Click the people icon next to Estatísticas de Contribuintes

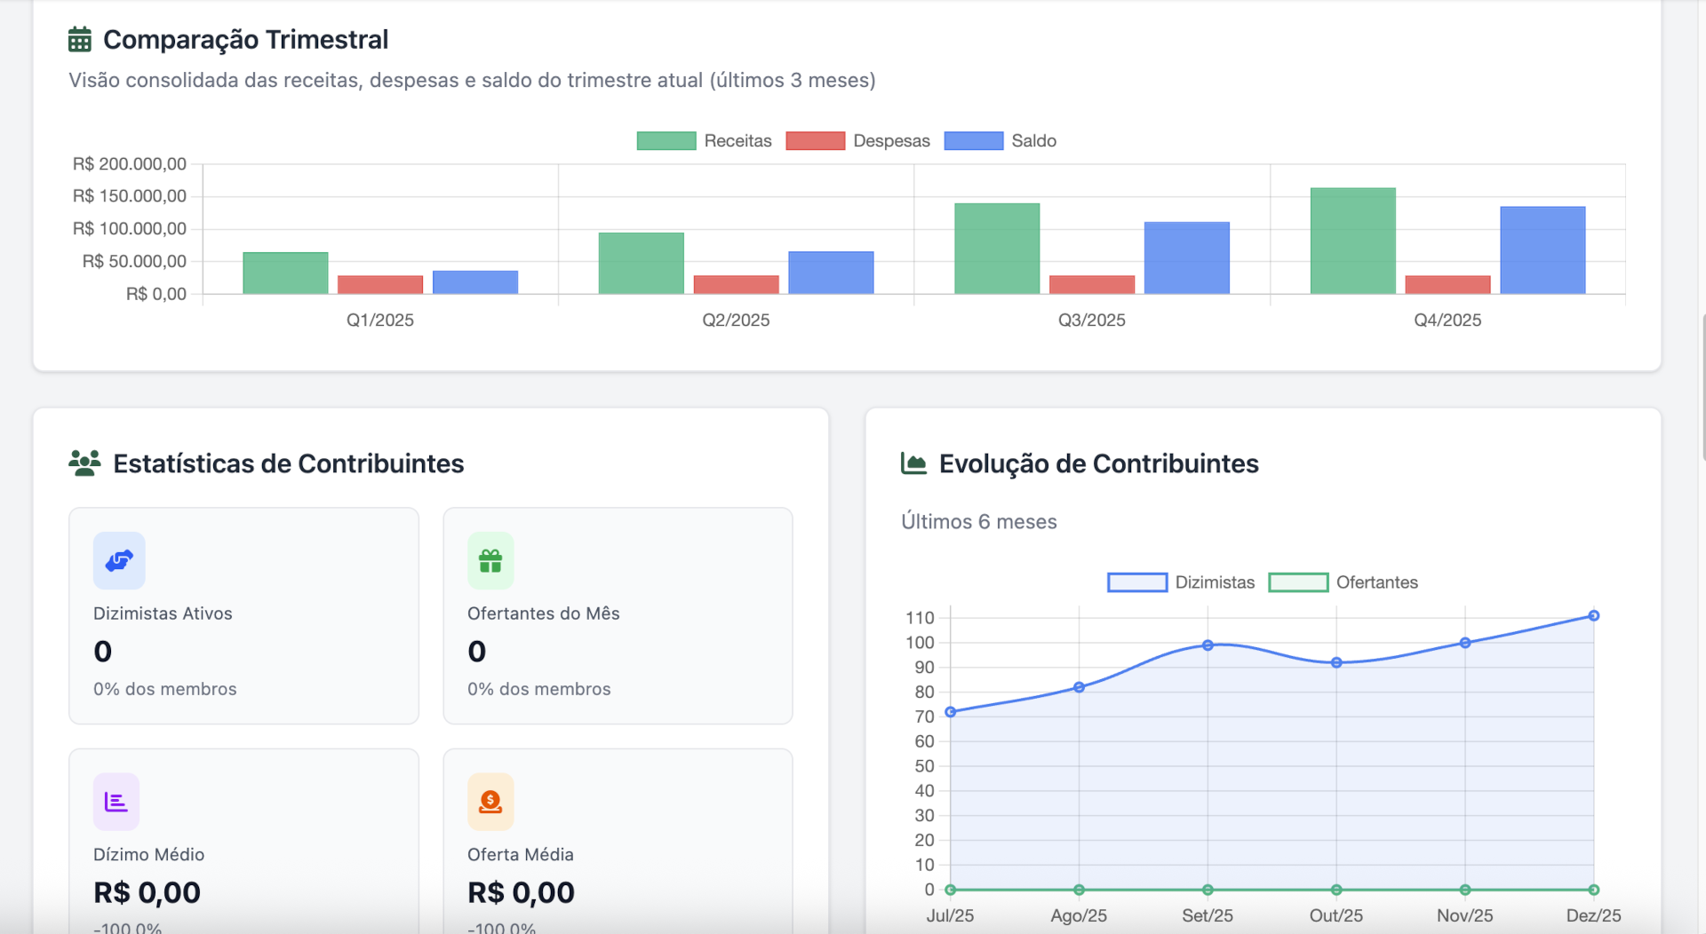point(84,463)
